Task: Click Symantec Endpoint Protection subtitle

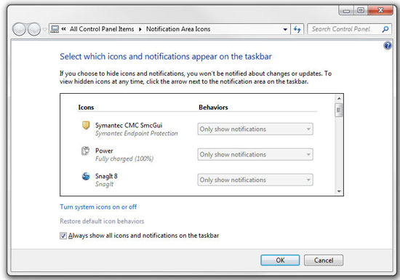Action: click(137, 133)
